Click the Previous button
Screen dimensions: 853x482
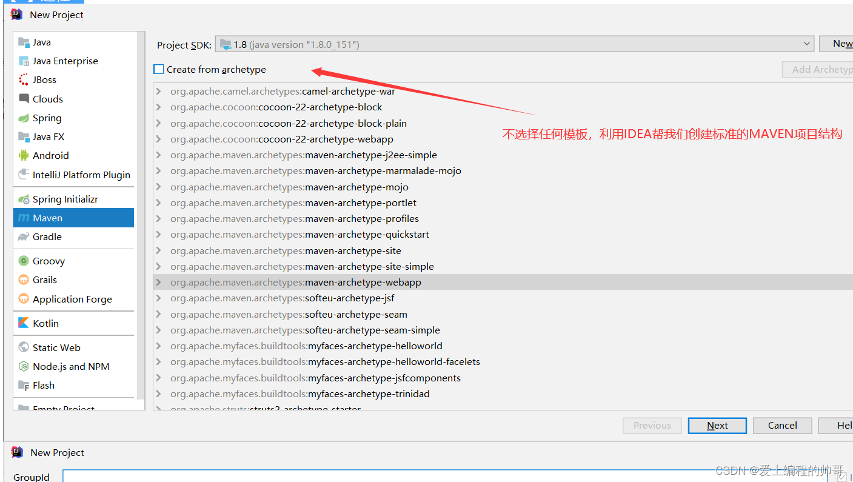(652, 426)
